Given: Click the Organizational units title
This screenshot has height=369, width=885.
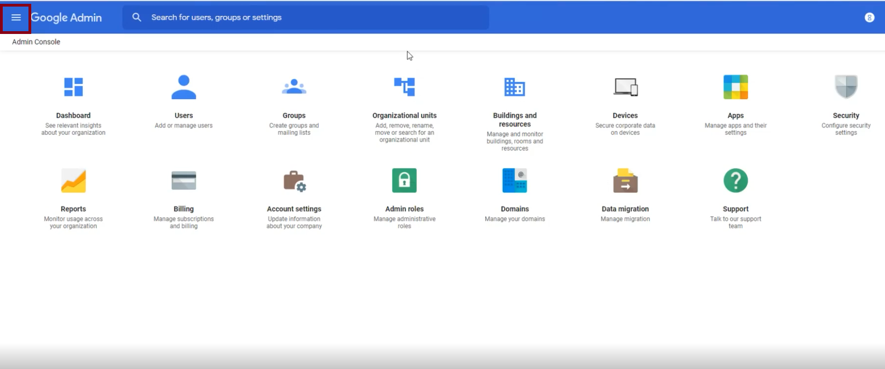Looking at the screenshot, I should (x=405, y=116).
